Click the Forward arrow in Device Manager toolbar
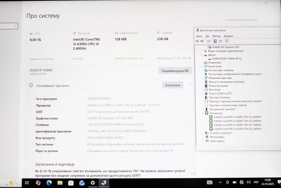 [x=202, y=41]
